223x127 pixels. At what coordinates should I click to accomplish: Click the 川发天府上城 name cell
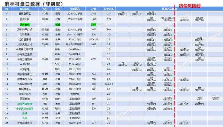(25, 45)
